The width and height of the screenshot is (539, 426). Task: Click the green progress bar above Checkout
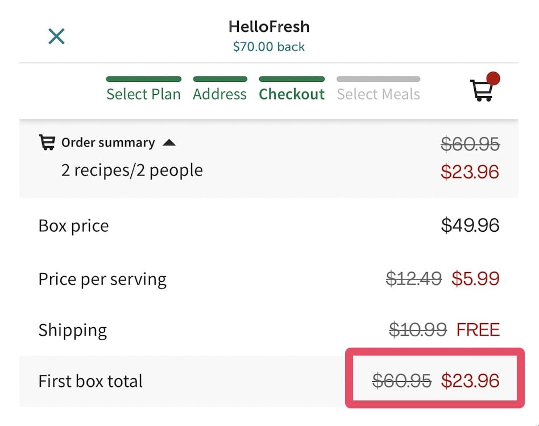(x=292, y=79)
